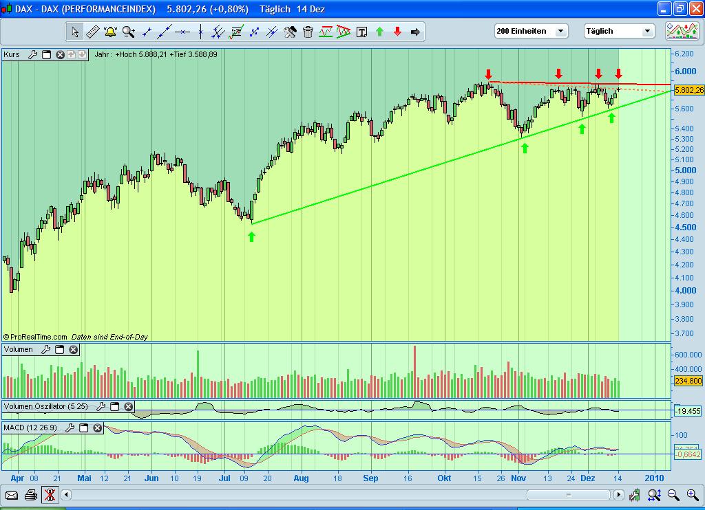Select the red down arrow marker tool
This screenshot has width=705, height=510.
coord(397,32)
